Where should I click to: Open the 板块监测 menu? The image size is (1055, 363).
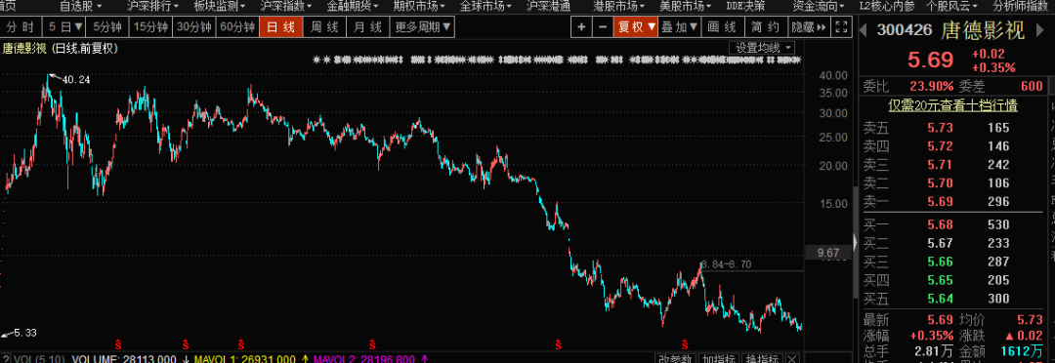[x=219, y=6]
